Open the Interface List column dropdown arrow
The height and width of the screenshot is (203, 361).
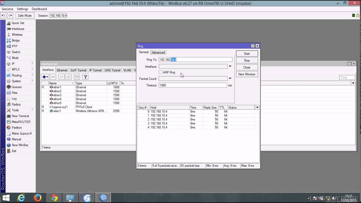coord(353,83)
